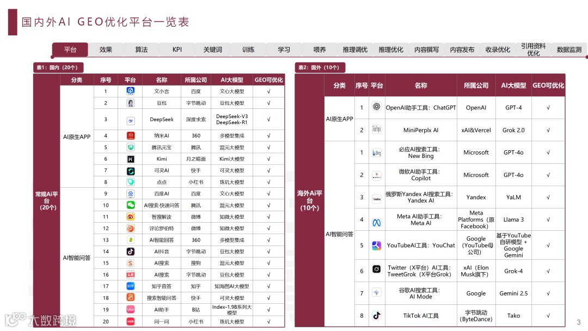Open the 训练 tab
This screenshot has height=331, width=588.
click(248, 50)
